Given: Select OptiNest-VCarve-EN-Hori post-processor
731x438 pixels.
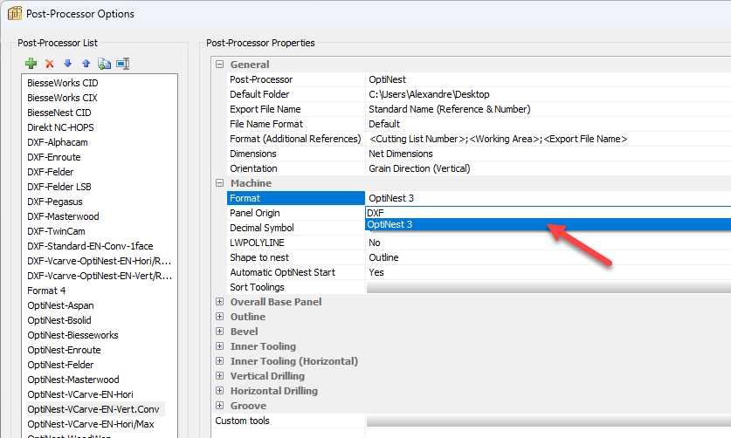Looking at the screenshot, I should pos(80,394).
